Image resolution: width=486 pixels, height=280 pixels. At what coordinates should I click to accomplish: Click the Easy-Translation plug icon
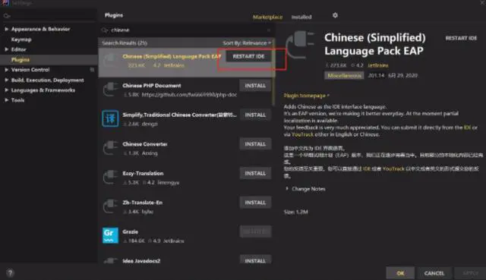click(110, 177)
